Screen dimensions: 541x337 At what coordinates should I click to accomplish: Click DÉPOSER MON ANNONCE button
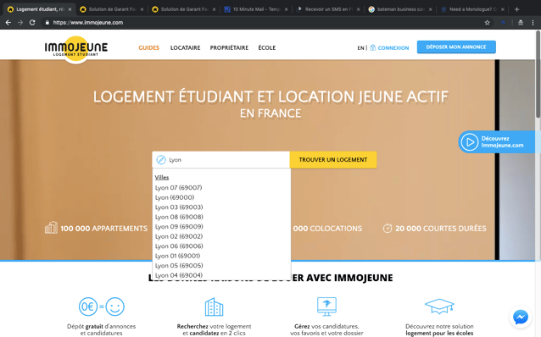(456, 47)
